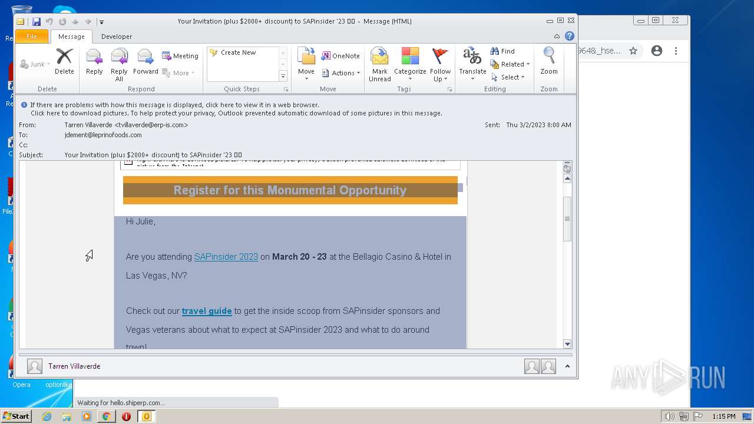Click the volume icon in system tray
This screenshot has height=424, width=754.
point(669,416)
